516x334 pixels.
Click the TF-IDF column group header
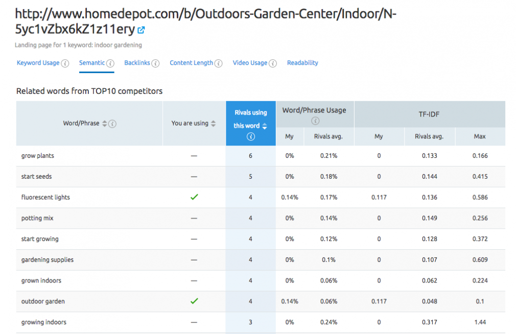click(x=429, y=114)
